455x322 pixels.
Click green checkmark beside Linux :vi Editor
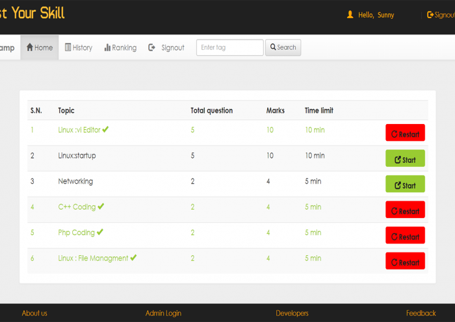coord(105,129)
